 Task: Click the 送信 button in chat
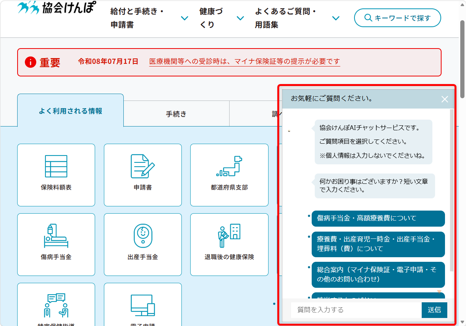[x=434, y=310]
